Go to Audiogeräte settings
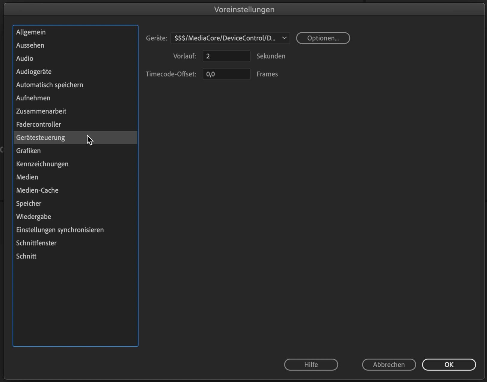Screen dimensions: 487x382 click(34, 72)
